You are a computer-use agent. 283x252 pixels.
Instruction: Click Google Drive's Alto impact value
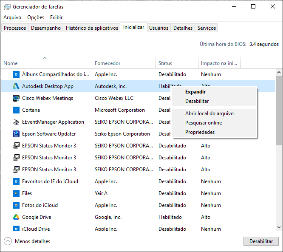point(206,217)
